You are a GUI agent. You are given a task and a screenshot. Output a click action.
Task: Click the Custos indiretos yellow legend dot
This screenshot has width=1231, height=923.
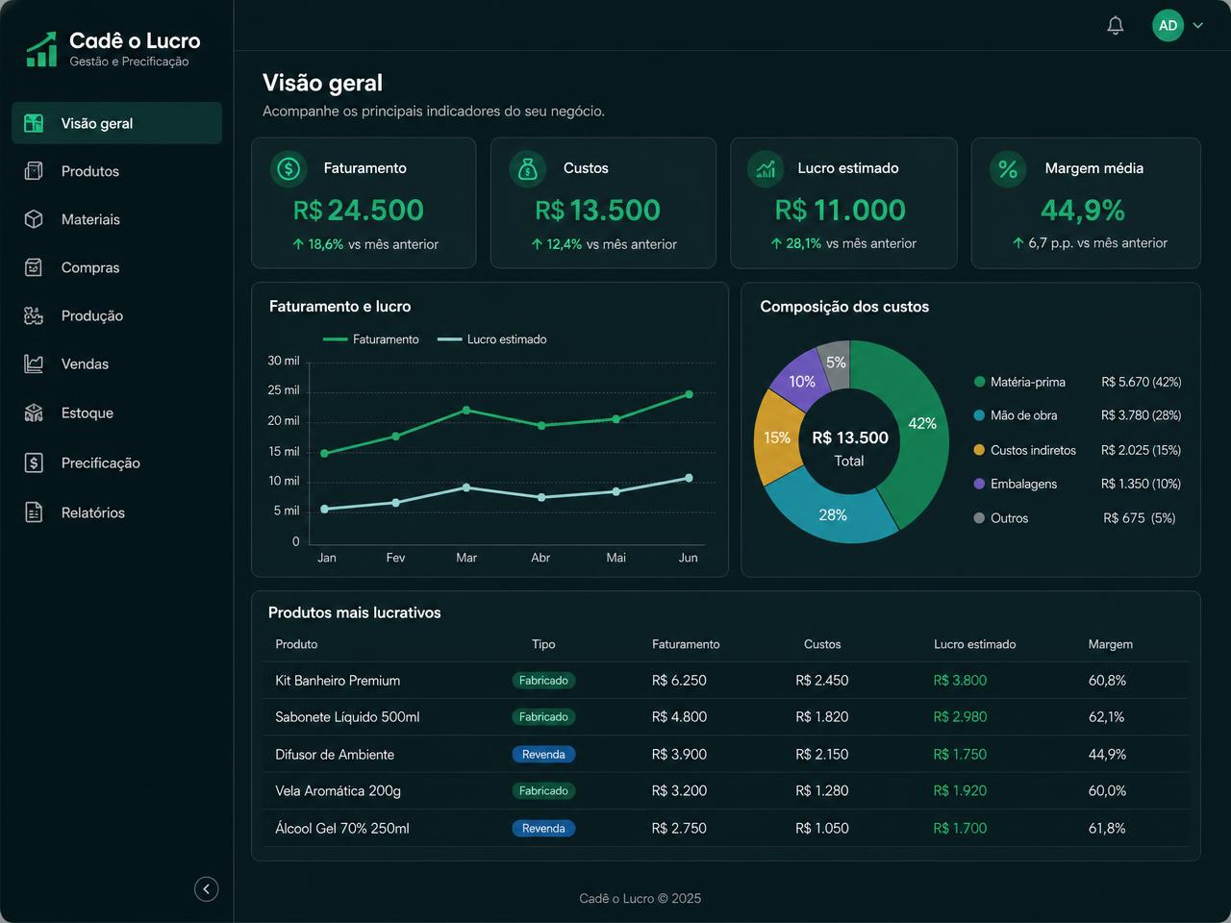[x=979, y=450]
